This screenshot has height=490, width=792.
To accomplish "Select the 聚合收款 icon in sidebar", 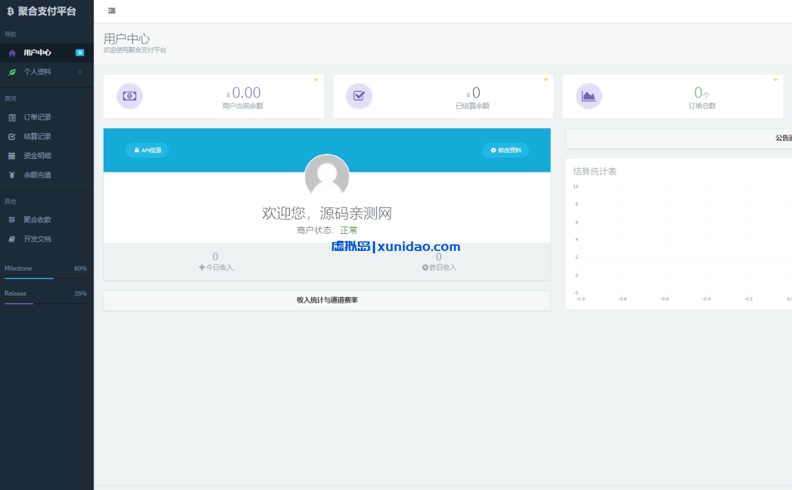I will [11, 219].
